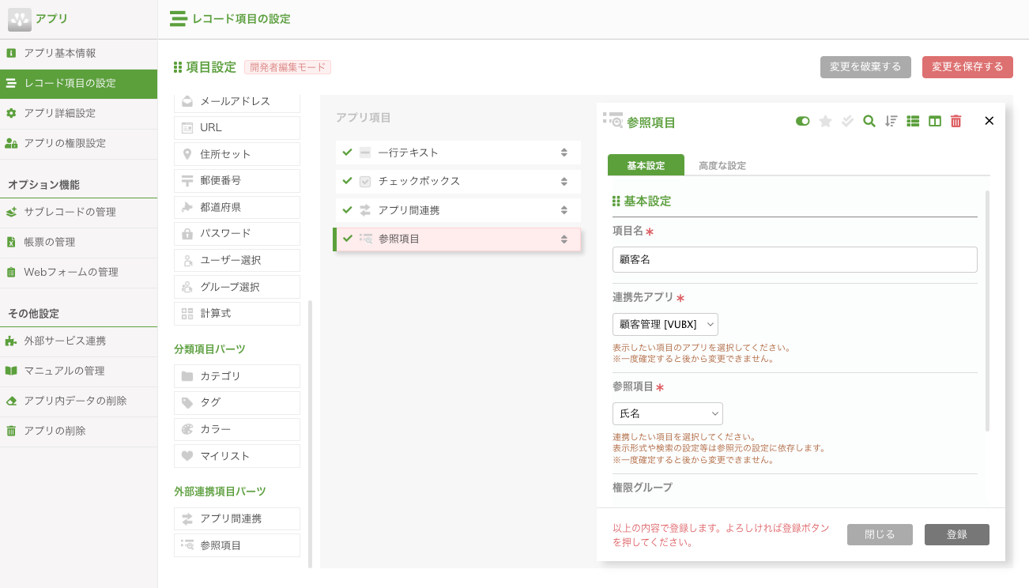This screenshot has width=1029, height=588.
Task: Open the 連携先アプリ dropdown
Action: [x=665, y=324]
